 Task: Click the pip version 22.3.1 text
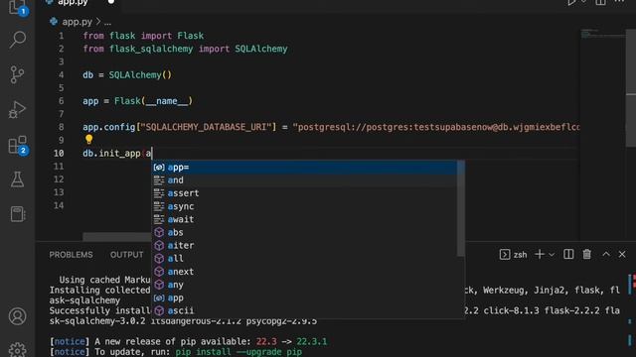311,341
